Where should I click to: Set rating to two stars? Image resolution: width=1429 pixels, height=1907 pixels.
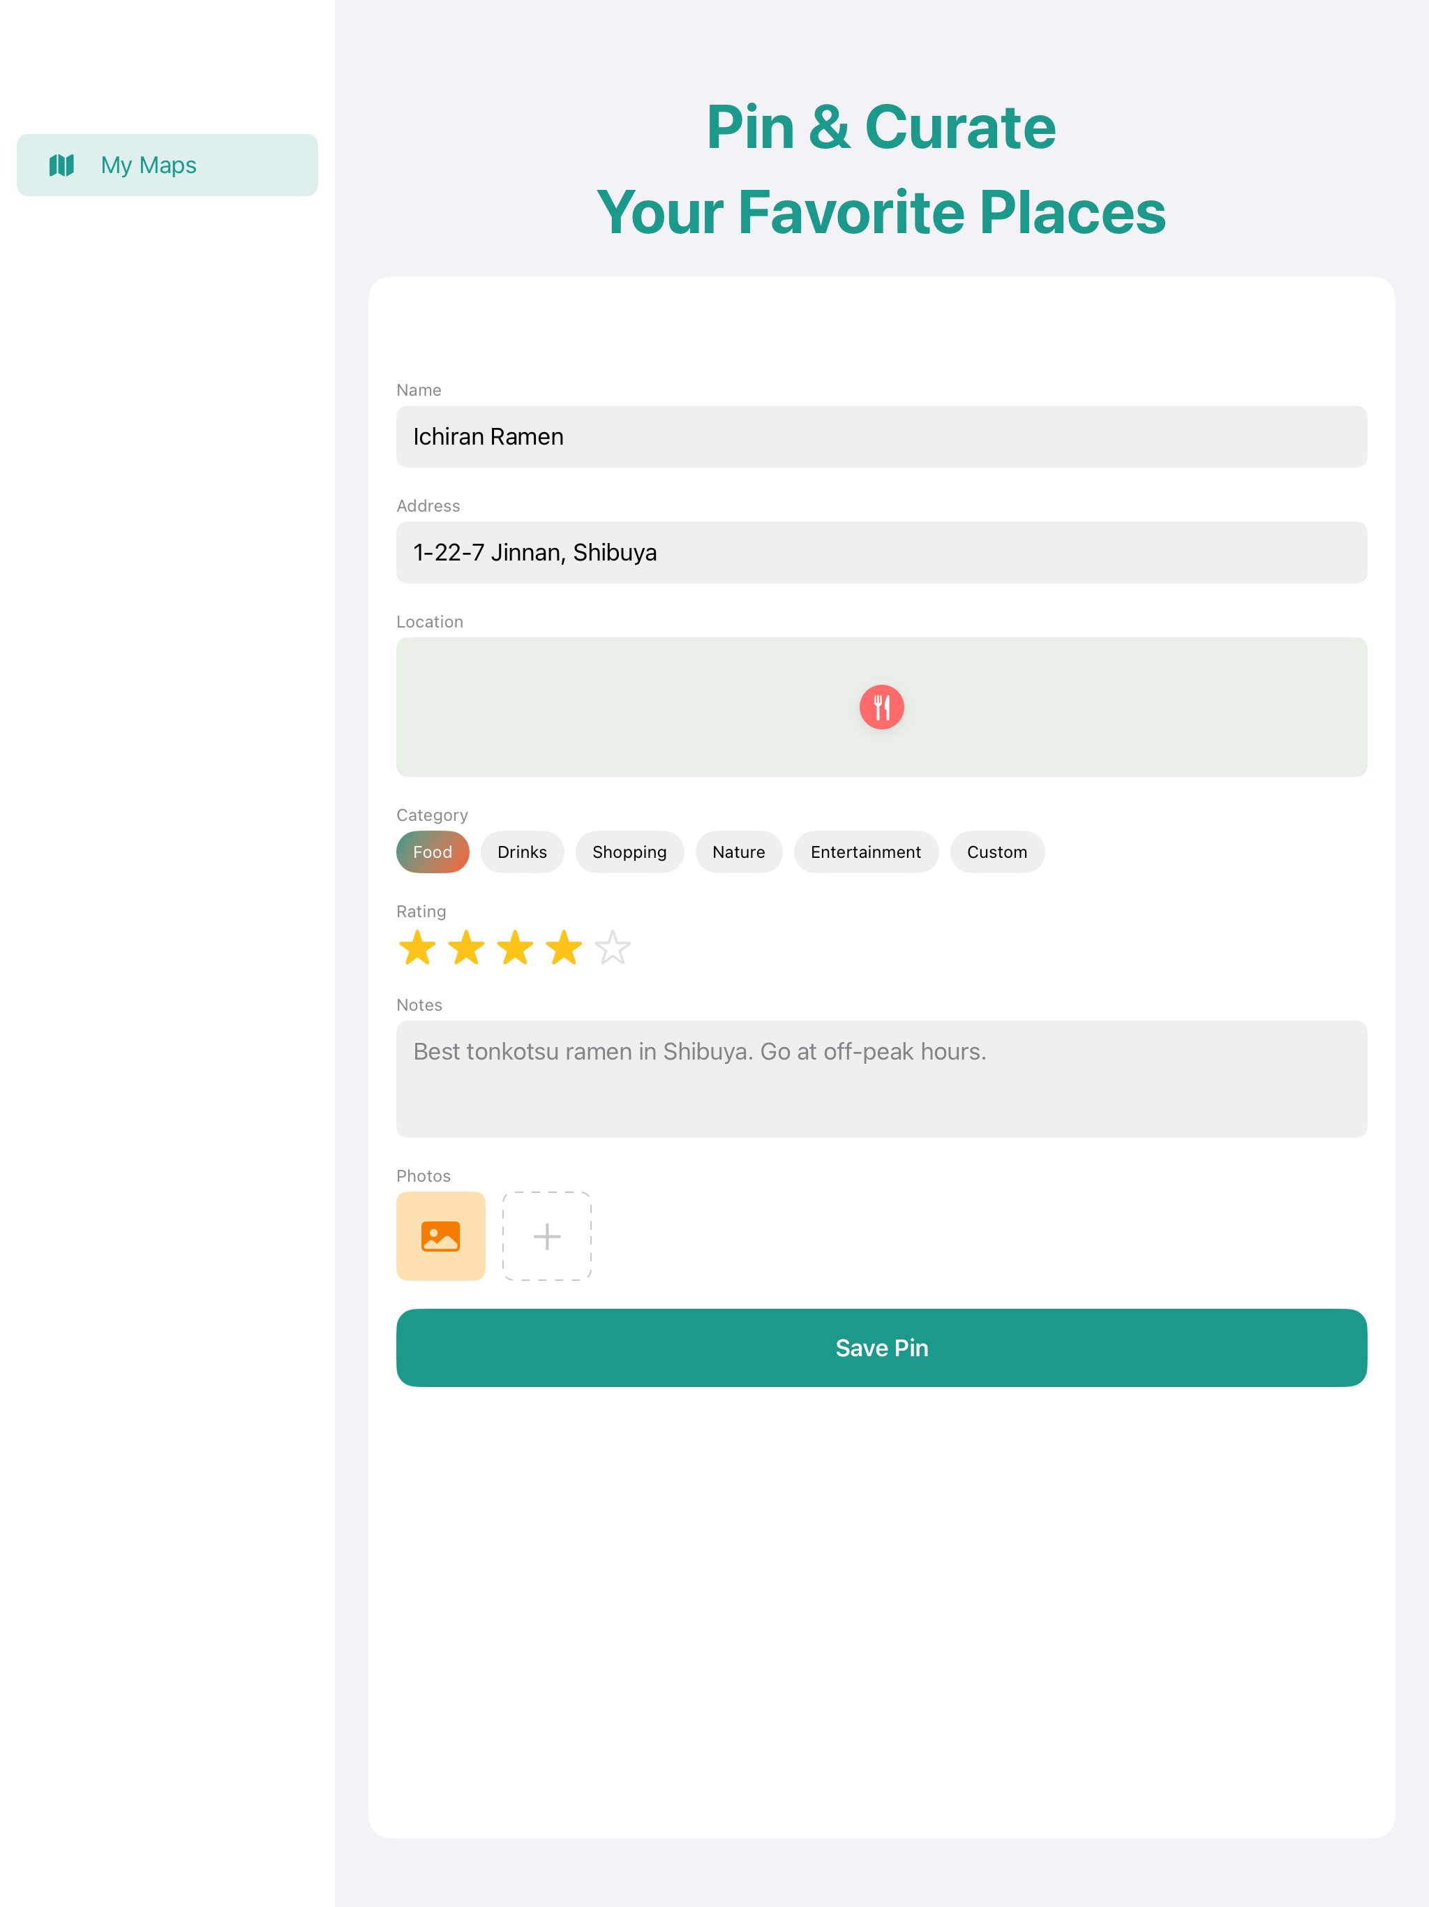(x=466, y=947)
